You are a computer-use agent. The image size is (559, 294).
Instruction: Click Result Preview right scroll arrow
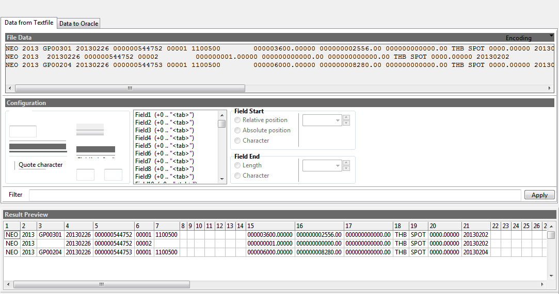[542, 284]
